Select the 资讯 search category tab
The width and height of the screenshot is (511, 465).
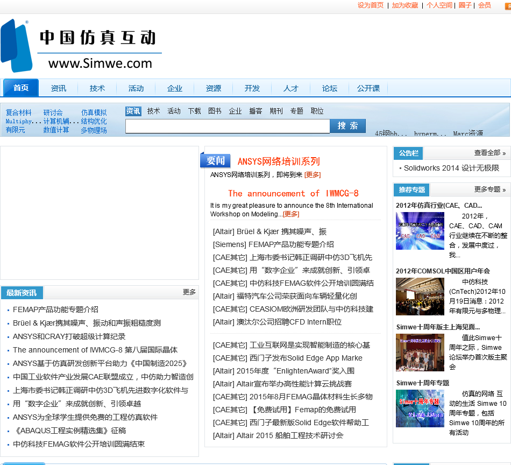click(133, 111)
